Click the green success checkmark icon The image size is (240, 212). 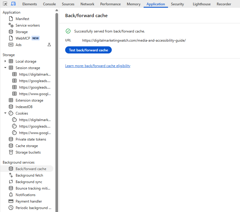pyautogui.click(x=68, y=31)
